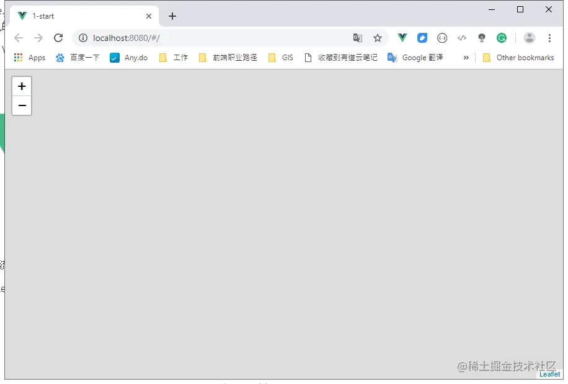The image size is (568, 384).
Task: Open Vue devtools extension
Action: pyautogui.click(x=402, y=38)
